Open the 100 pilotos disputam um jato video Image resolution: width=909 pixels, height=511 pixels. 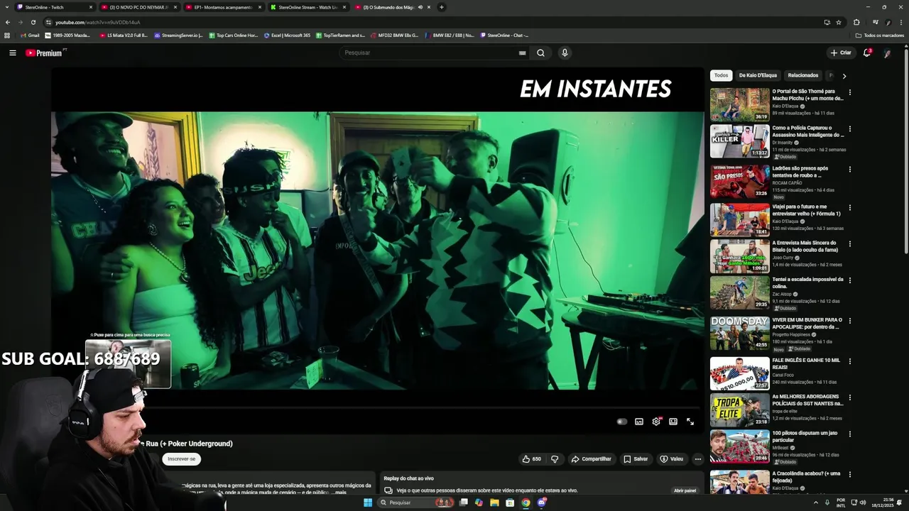click(x=739, y=446)
